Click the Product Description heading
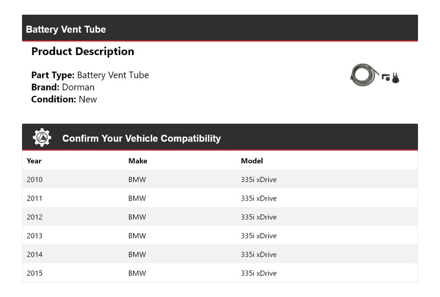This screenshot has height=297, width=440. (82, 51)
